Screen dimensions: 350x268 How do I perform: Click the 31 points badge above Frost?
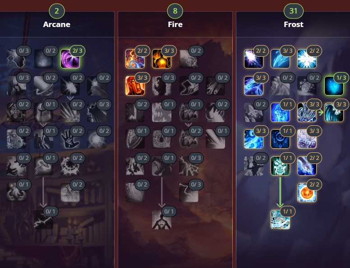tap(294, 11)
